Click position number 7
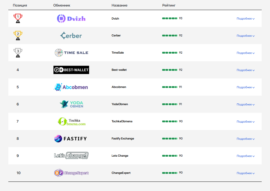Image resolution: width=270 pixels, height=191 pixels. point(18,121)
